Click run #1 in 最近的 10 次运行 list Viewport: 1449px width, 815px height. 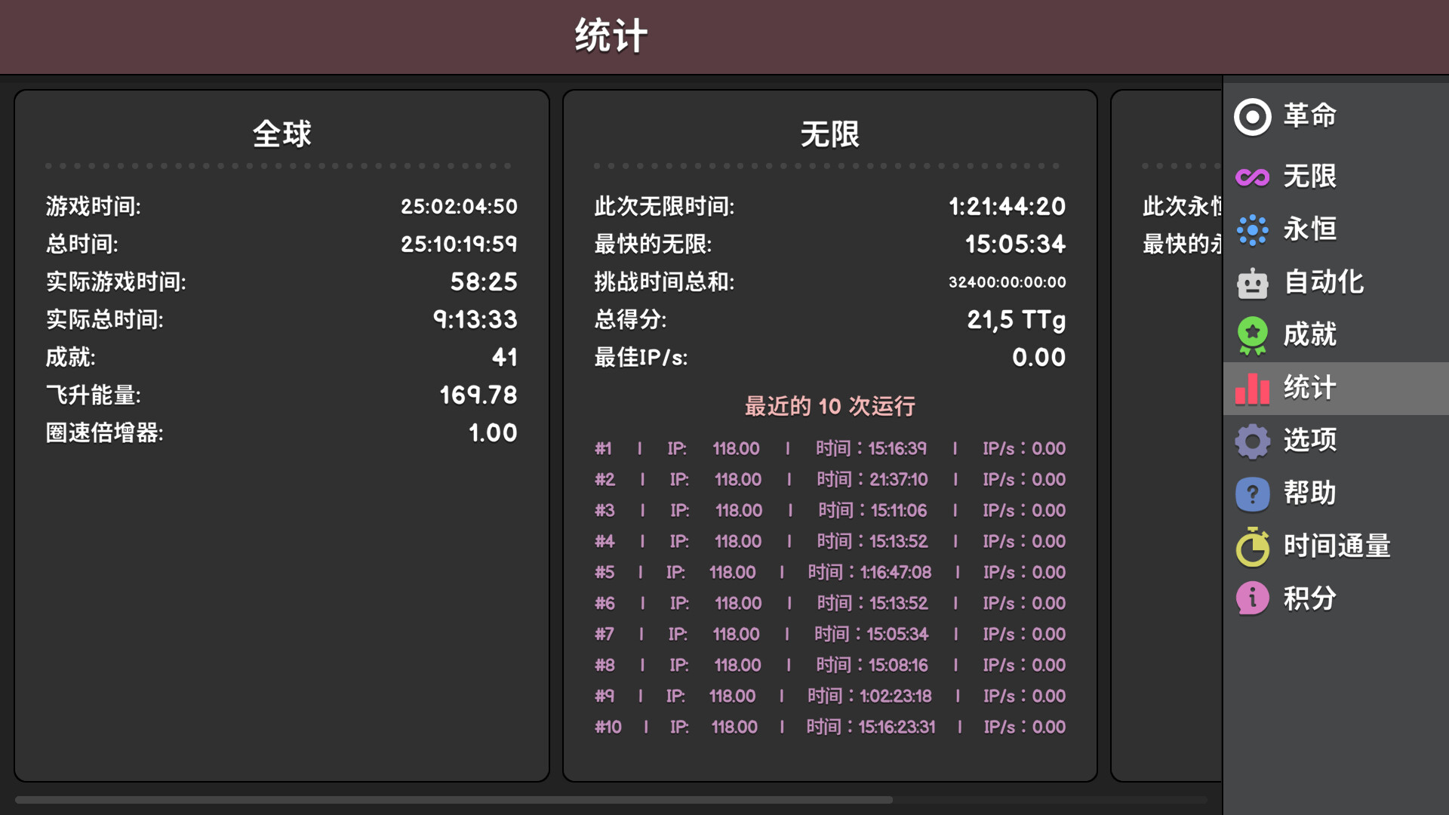(x=830, y=448)
